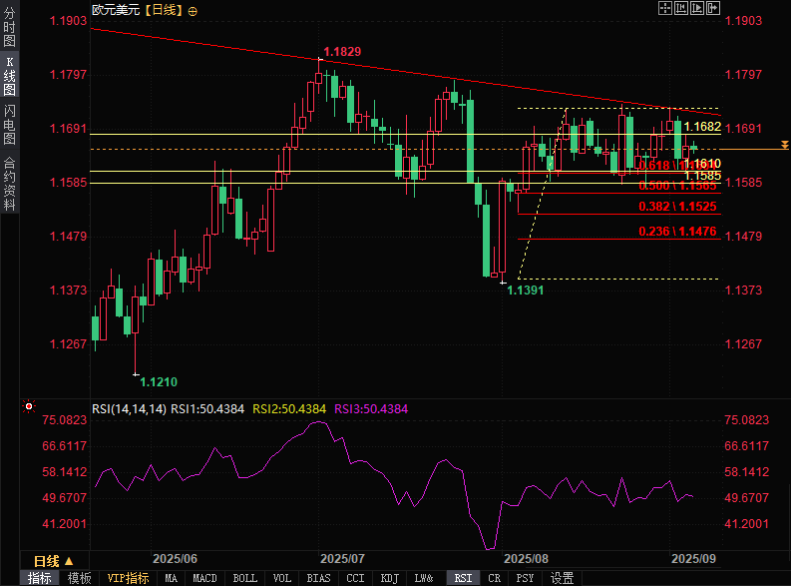Viewport: 791px width, 586px height.
Task: Switch to the 分时图 side tab
Action: pos(9,26)
